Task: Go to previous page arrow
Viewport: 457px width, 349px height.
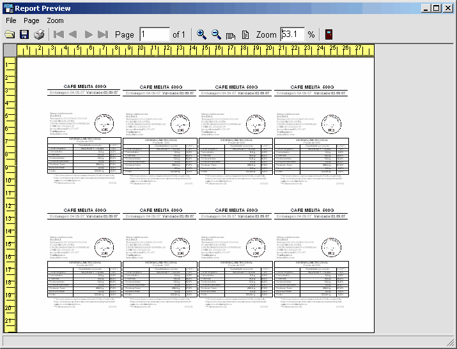Action: pyautogui.click(x=73, y=34)
